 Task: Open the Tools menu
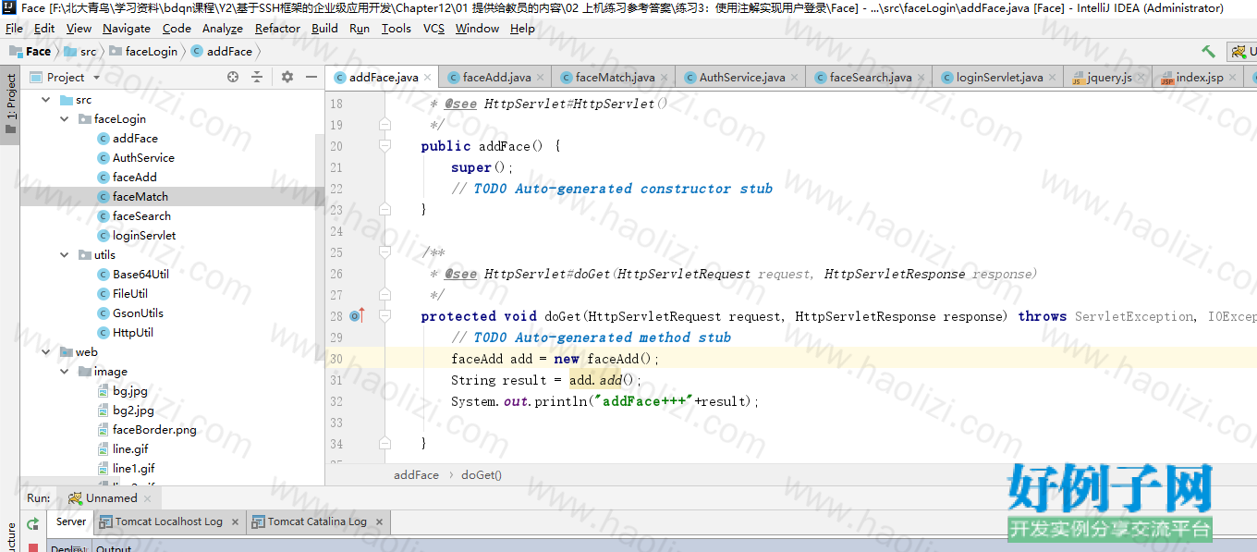point(396,29)
